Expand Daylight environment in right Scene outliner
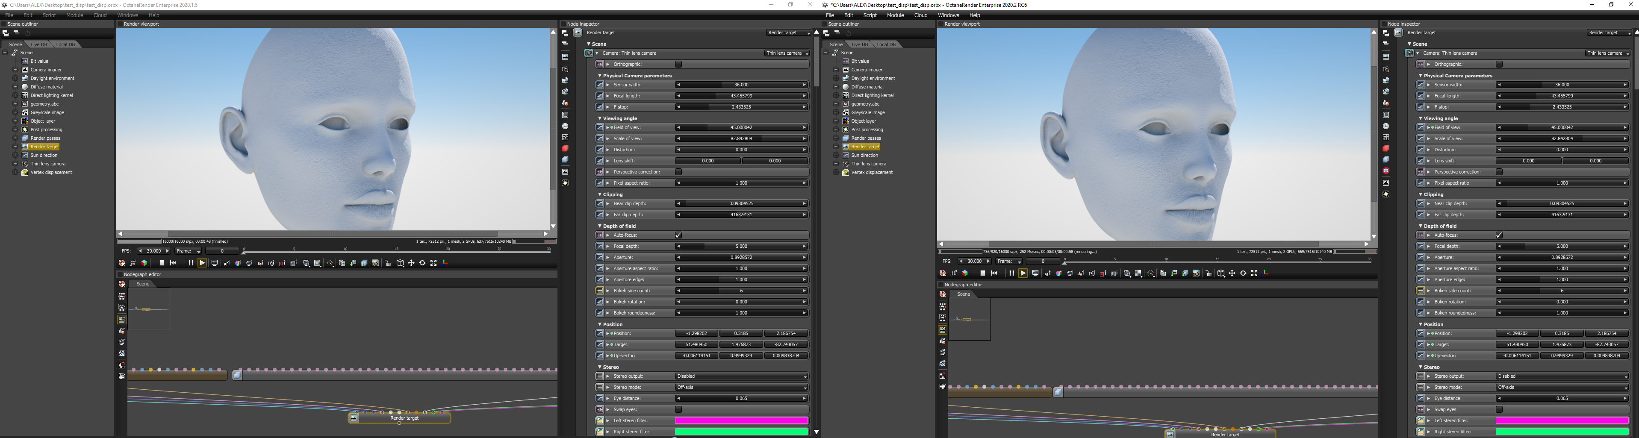Viewport: 1639px width, 438px height. (836, 78)
